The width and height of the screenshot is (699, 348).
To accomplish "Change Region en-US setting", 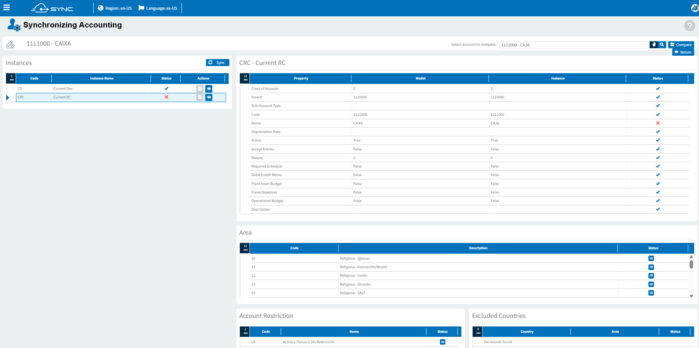I will coord(115,8).
